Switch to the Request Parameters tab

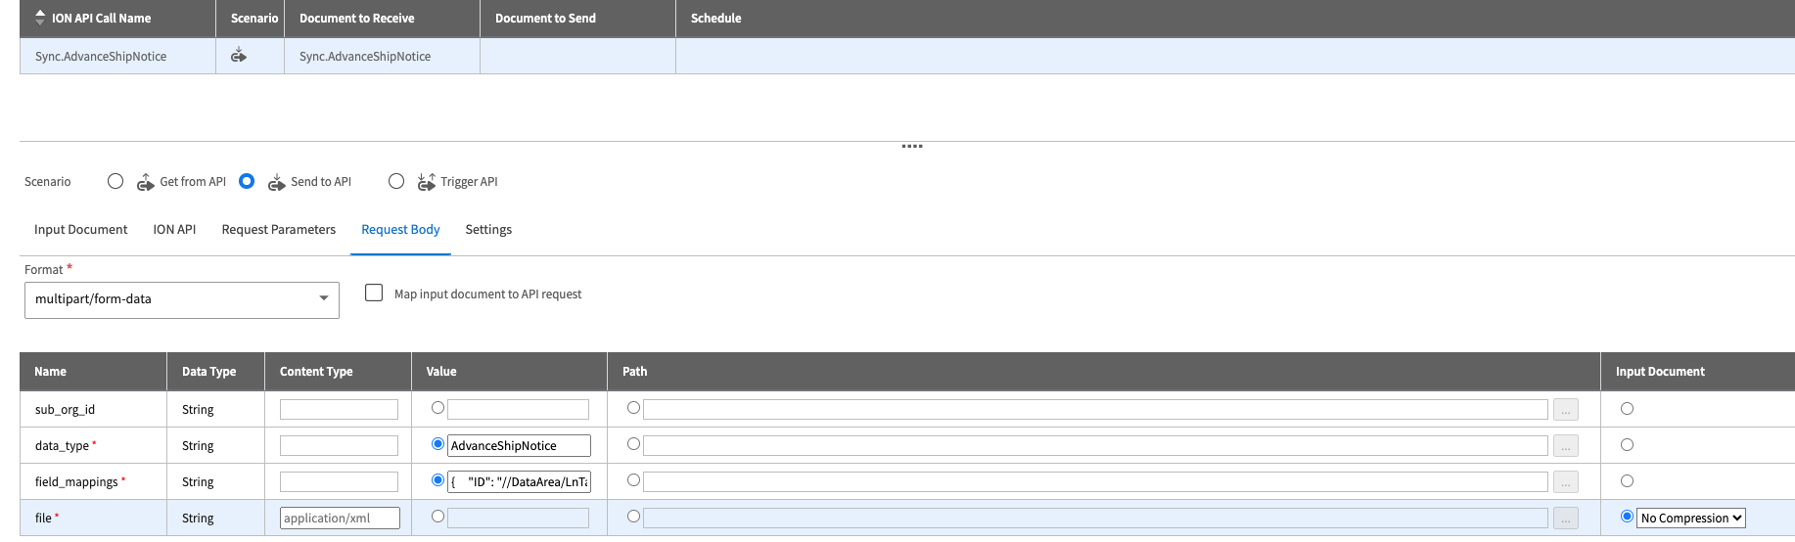(x=278, y=230)
